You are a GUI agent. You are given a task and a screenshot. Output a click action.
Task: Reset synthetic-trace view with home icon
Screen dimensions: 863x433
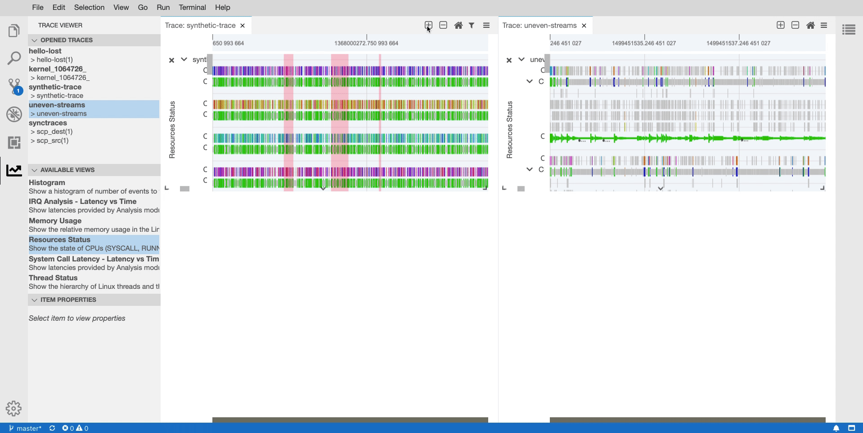coord(458,25)
